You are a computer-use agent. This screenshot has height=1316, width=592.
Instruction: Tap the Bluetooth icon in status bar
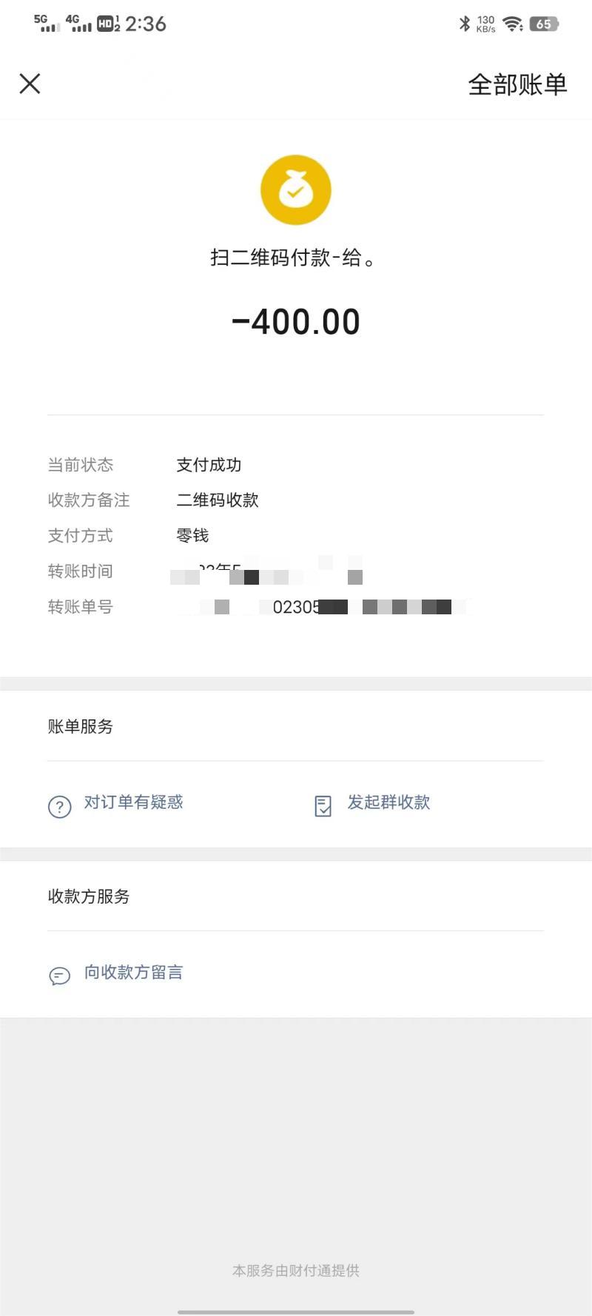(464, 24)
